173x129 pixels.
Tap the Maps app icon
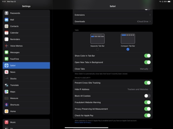click(6, 92)
